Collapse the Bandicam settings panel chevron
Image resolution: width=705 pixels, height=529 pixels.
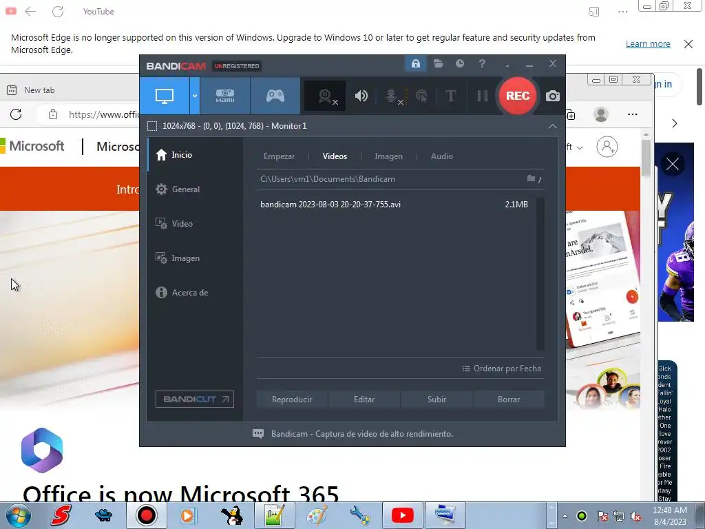pos(553,127)
